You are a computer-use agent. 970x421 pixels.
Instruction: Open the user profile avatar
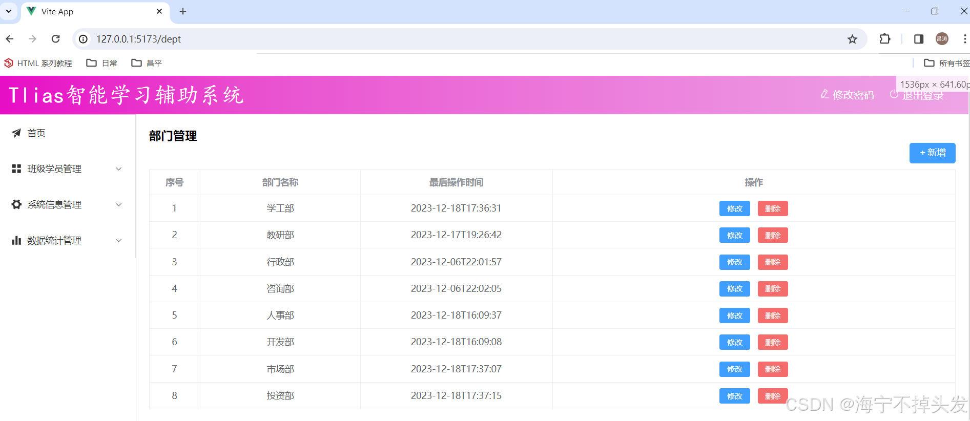point(942,39)
